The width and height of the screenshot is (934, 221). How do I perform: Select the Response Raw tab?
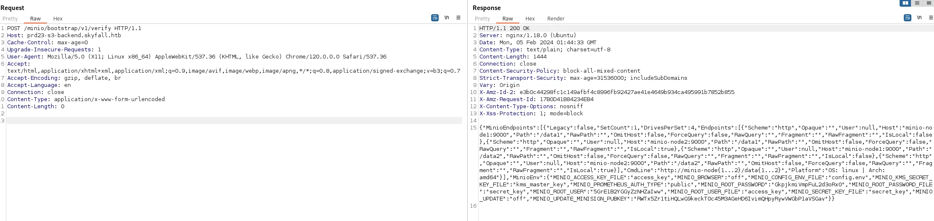507,19
